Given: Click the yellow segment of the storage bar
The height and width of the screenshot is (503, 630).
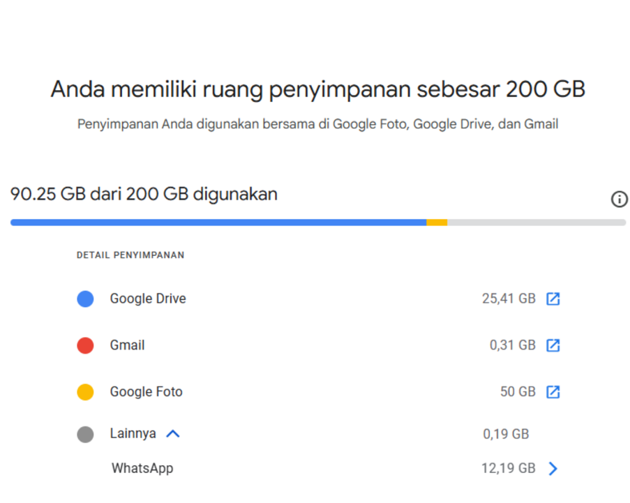Looking at the screenshot, I should 437,223.
